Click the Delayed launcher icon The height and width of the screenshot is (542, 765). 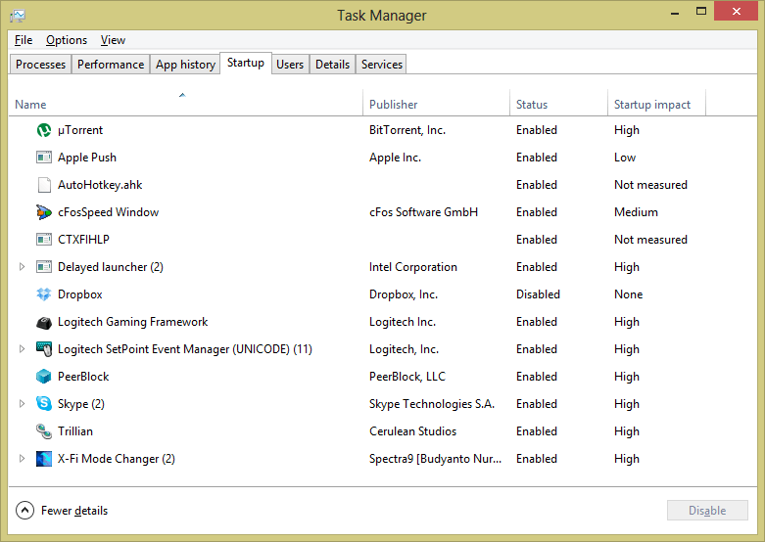point(44,267)
